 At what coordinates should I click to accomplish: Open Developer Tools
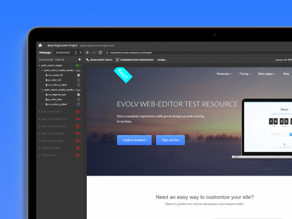pos(99,60)
